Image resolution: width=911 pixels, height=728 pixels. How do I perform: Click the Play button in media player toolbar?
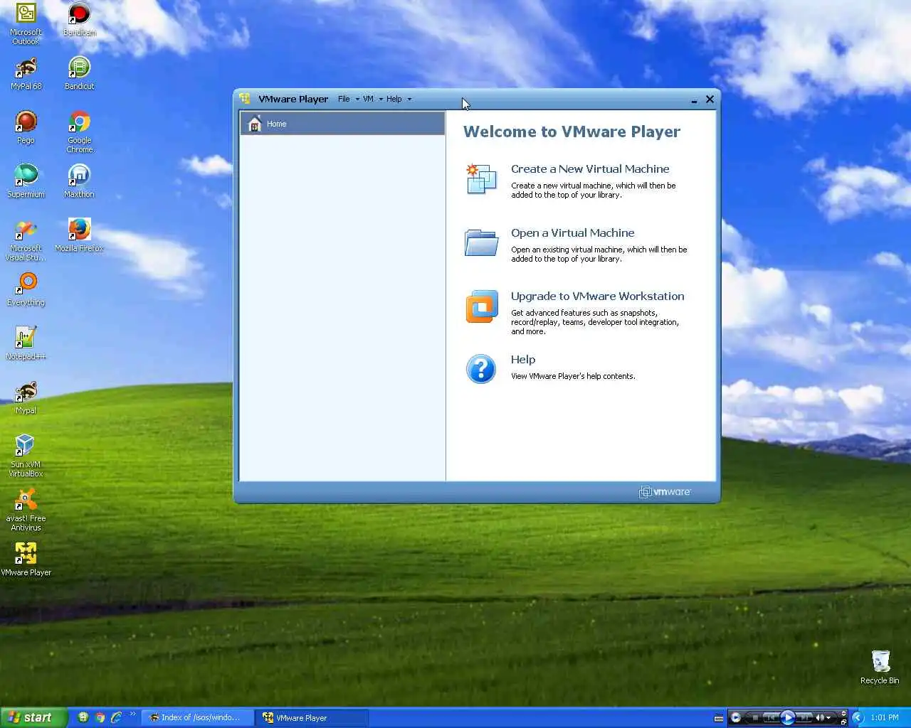[787, 717]
